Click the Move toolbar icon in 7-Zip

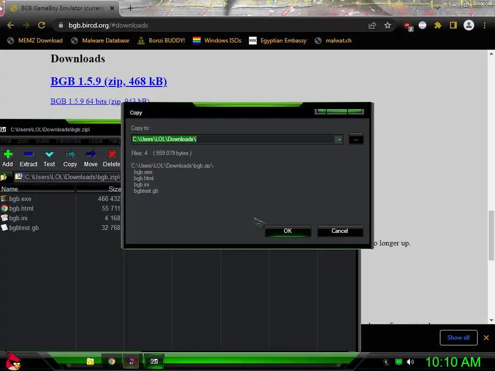tap(90, 158)
